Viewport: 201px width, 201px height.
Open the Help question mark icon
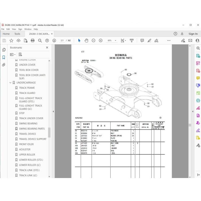point(175,34)
